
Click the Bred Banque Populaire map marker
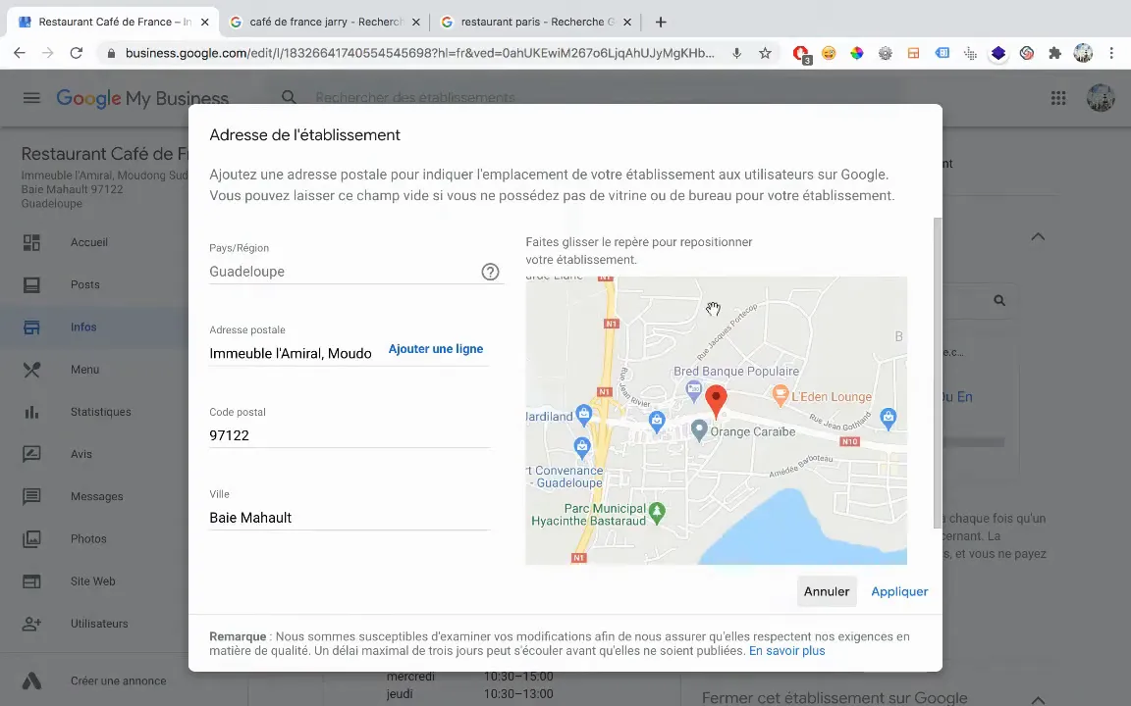(x=693, y=390)
